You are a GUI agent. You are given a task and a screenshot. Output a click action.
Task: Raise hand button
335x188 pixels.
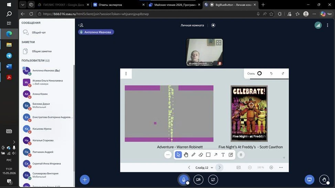coord(324,179)
